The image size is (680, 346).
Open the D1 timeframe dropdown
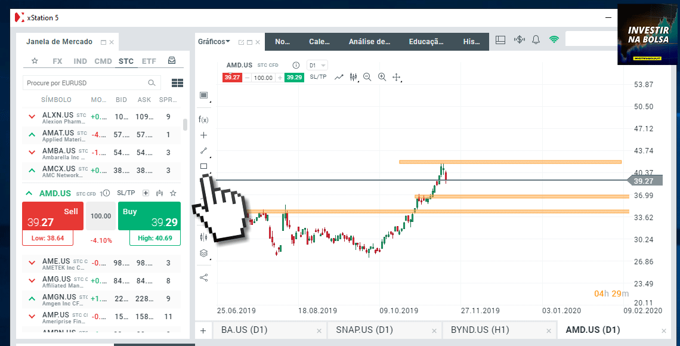[317, 66]
